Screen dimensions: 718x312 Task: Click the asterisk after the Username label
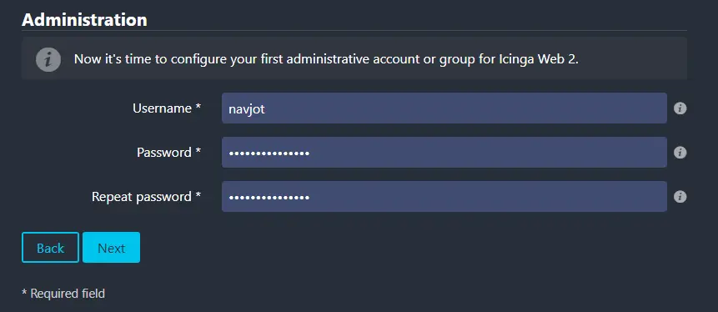click(198, 106)
